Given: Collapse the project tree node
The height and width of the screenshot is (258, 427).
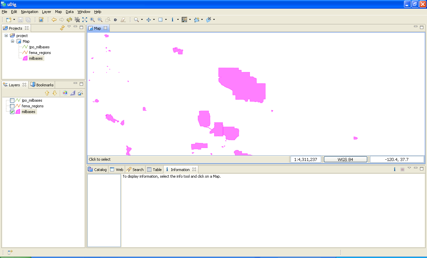Looking at the screenshot, I should click(6, 36).
